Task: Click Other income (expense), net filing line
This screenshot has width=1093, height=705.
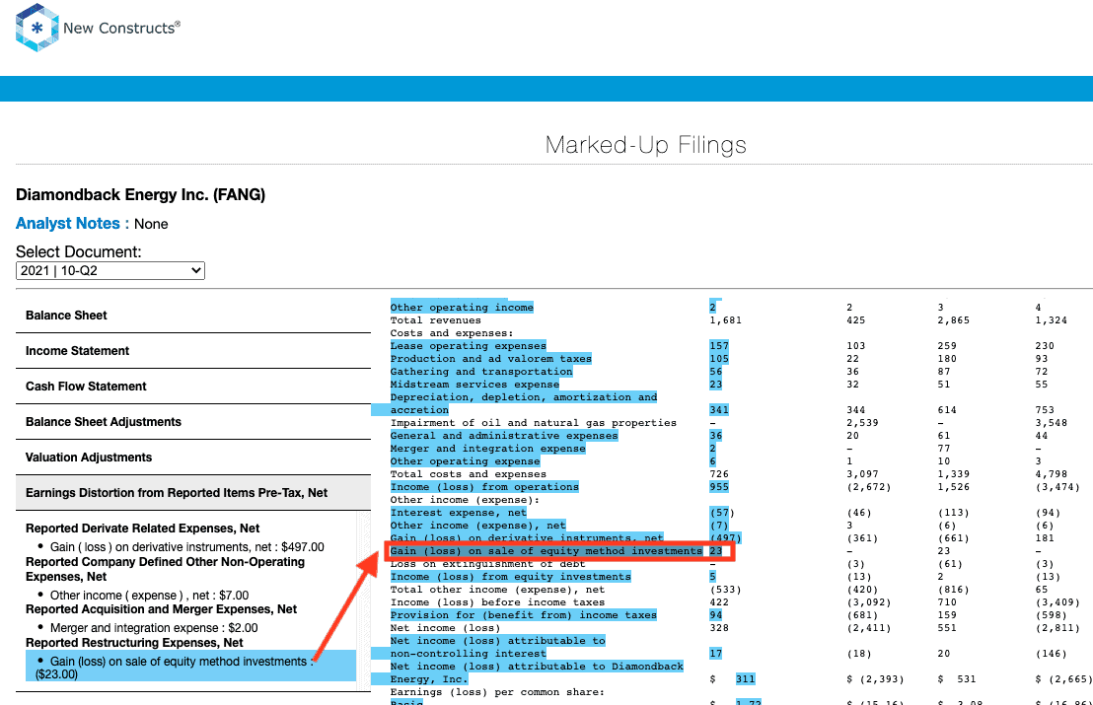Action: [x=478, y=526]
